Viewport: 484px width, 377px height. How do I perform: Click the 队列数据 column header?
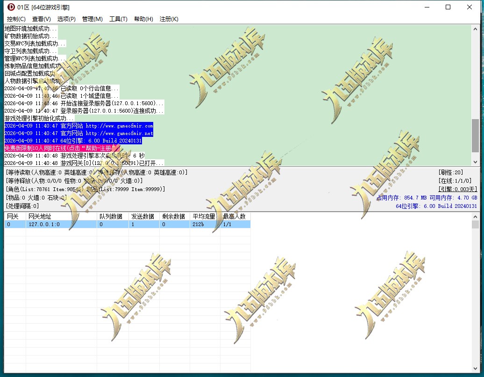[113, 216]
